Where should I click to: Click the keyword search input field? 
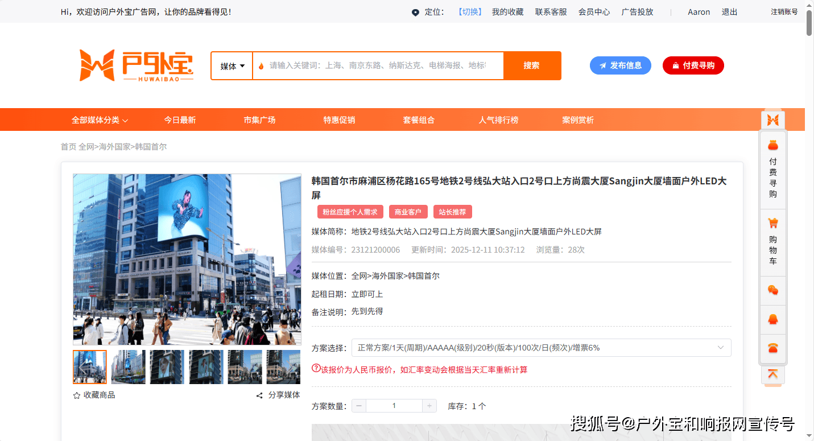[x=378, y=66]
